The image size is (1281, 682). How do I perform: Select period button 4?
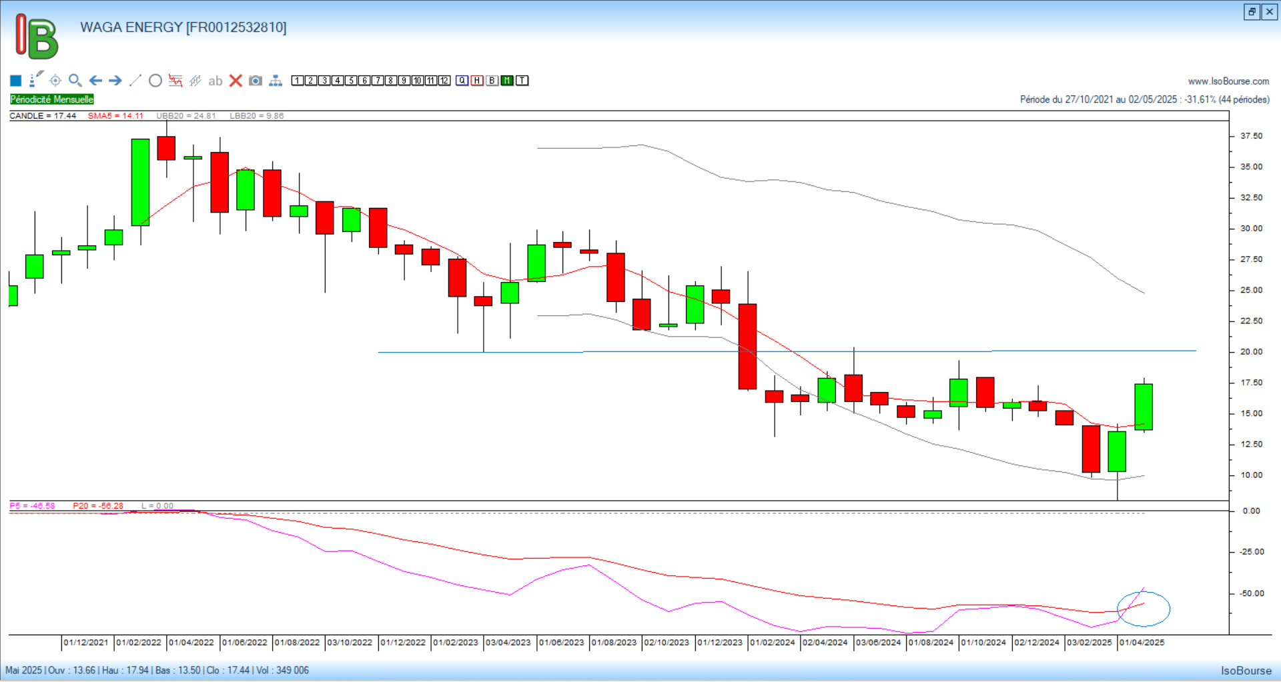coord(338,81)
